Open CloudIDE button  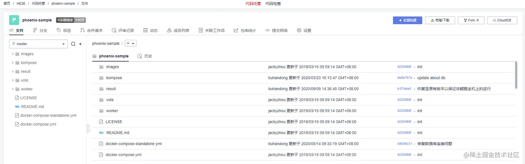click(x=502, y=20)
